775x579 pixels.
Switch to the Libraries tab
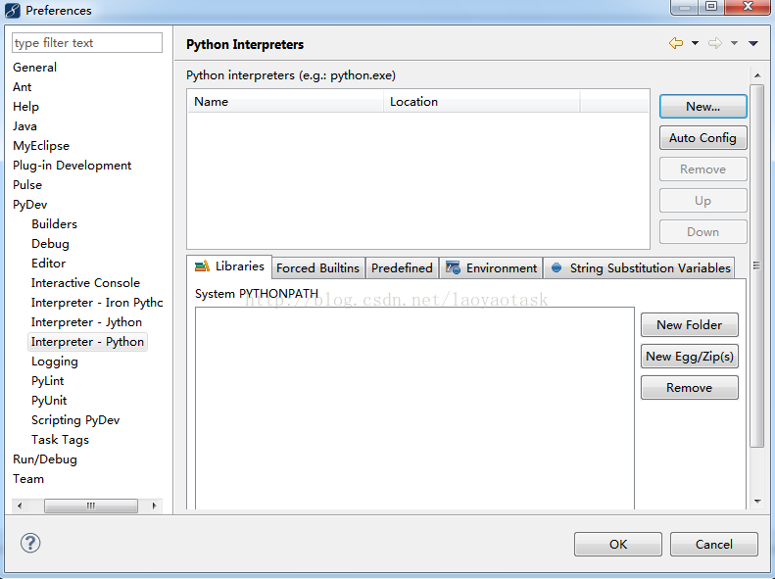[x=230, y=266]
